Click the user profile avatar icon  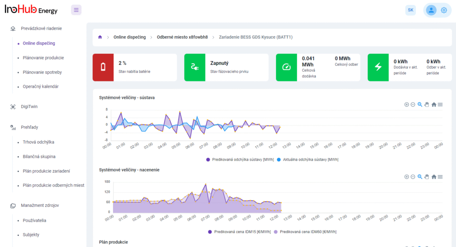coord(431,10)
